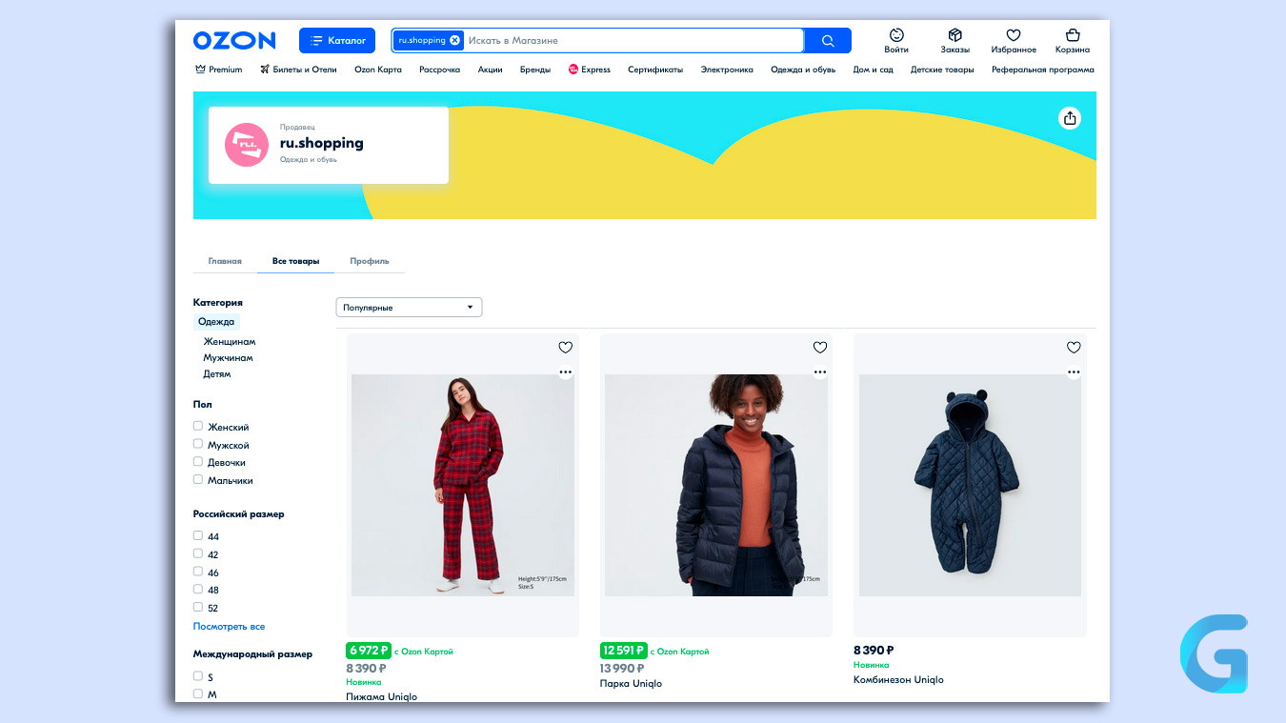This screenshot has width=1286, height=723.
Task: Open the Заказы box icon
Action: pos(955,41)
